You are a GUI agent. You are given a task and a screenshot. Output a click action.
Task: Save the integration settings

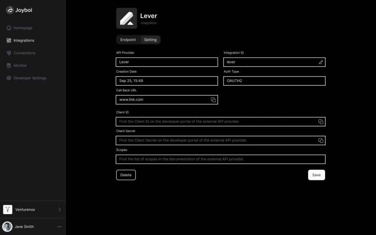pos(316,175)
